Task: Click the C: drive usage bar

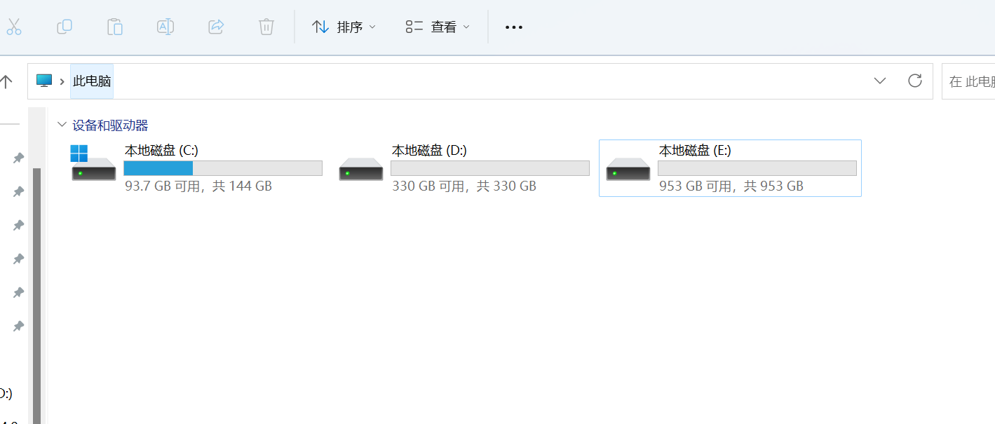Action: click(x=223, y=168)
